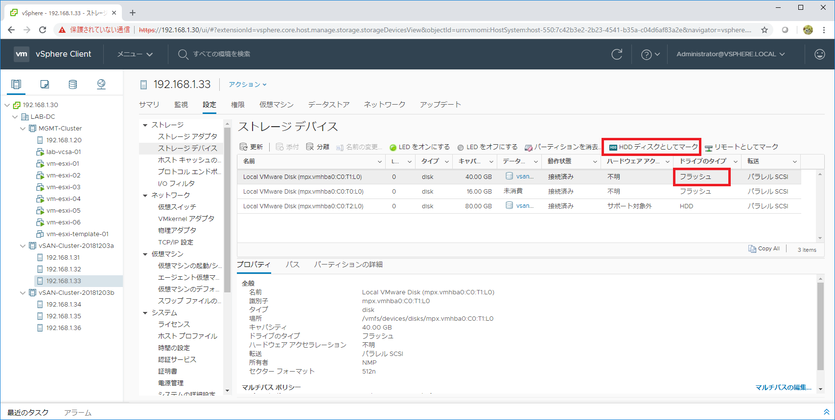Select ストレージ アダプタ in settings menu
The width and height of the screenshot is (835, 420).
click(187, 136)
